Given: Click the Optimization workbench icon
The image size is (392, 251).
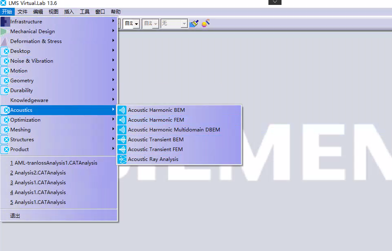Looking at the screenshot, I should tap(5, 120).
